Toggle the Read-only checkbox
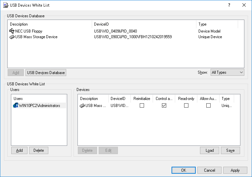252x177 pixels. (186, 106)
